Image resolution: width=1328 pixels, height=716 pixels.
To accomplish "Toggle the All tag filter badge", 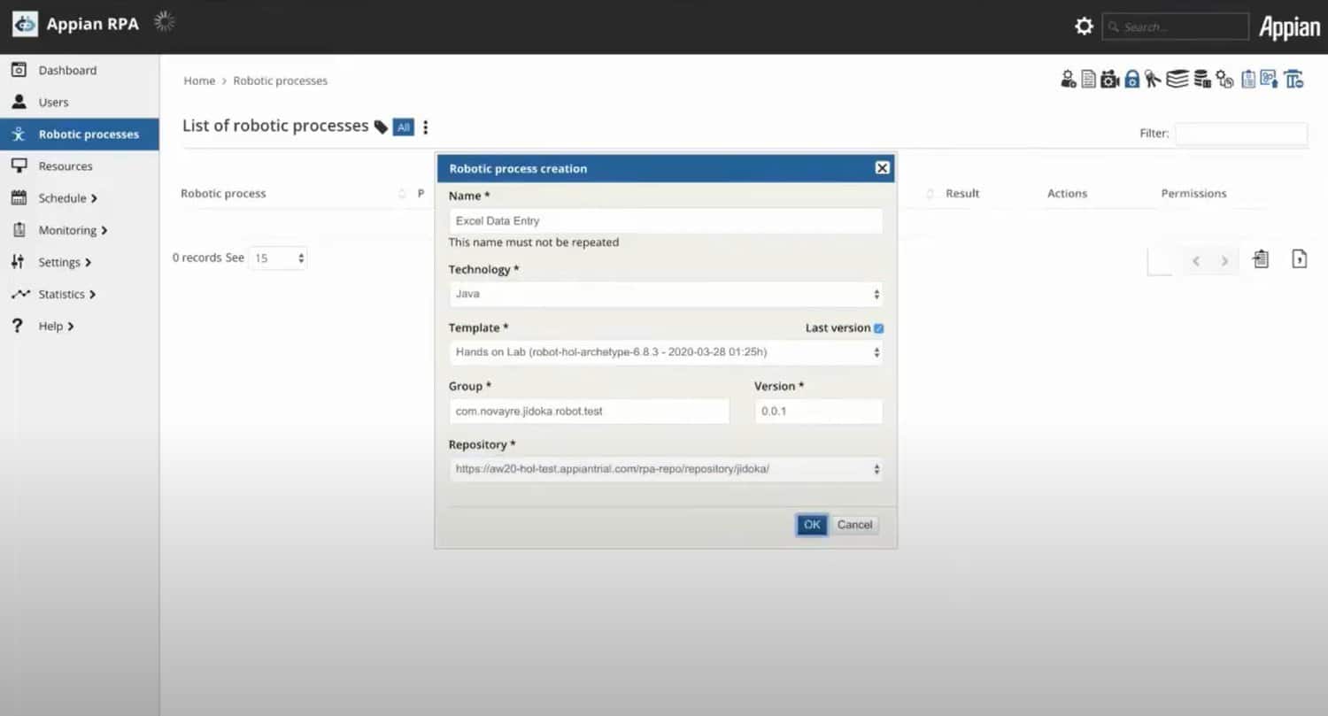I will point(404,127).
